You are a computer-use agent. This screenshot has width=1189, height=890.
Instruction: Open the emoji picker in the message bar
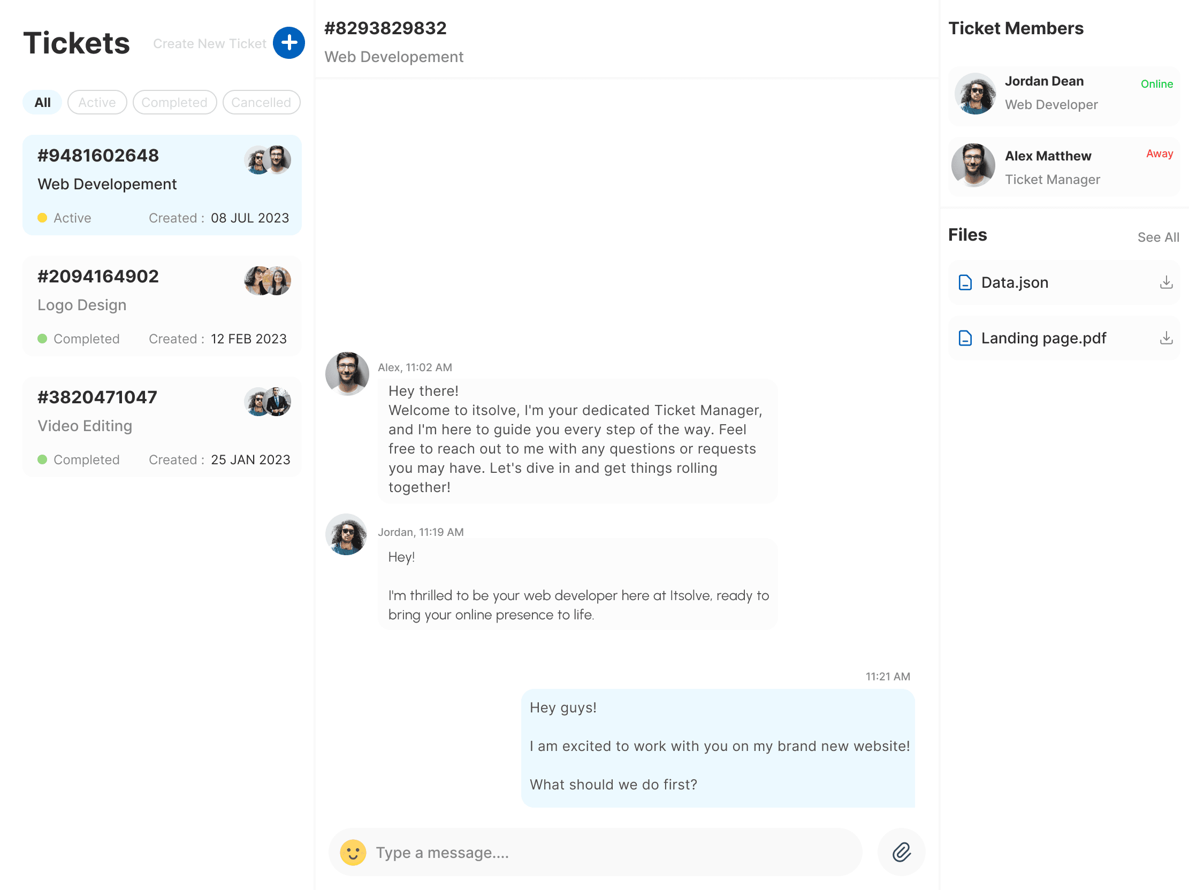point(353,853)
